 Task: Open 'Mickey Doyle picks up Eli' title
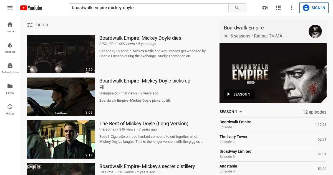145,84
